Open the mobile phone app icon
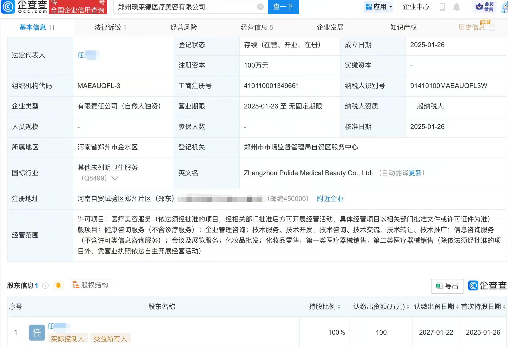Image resolution: width=508 pixels, height=347 pixels. point(442,7)
